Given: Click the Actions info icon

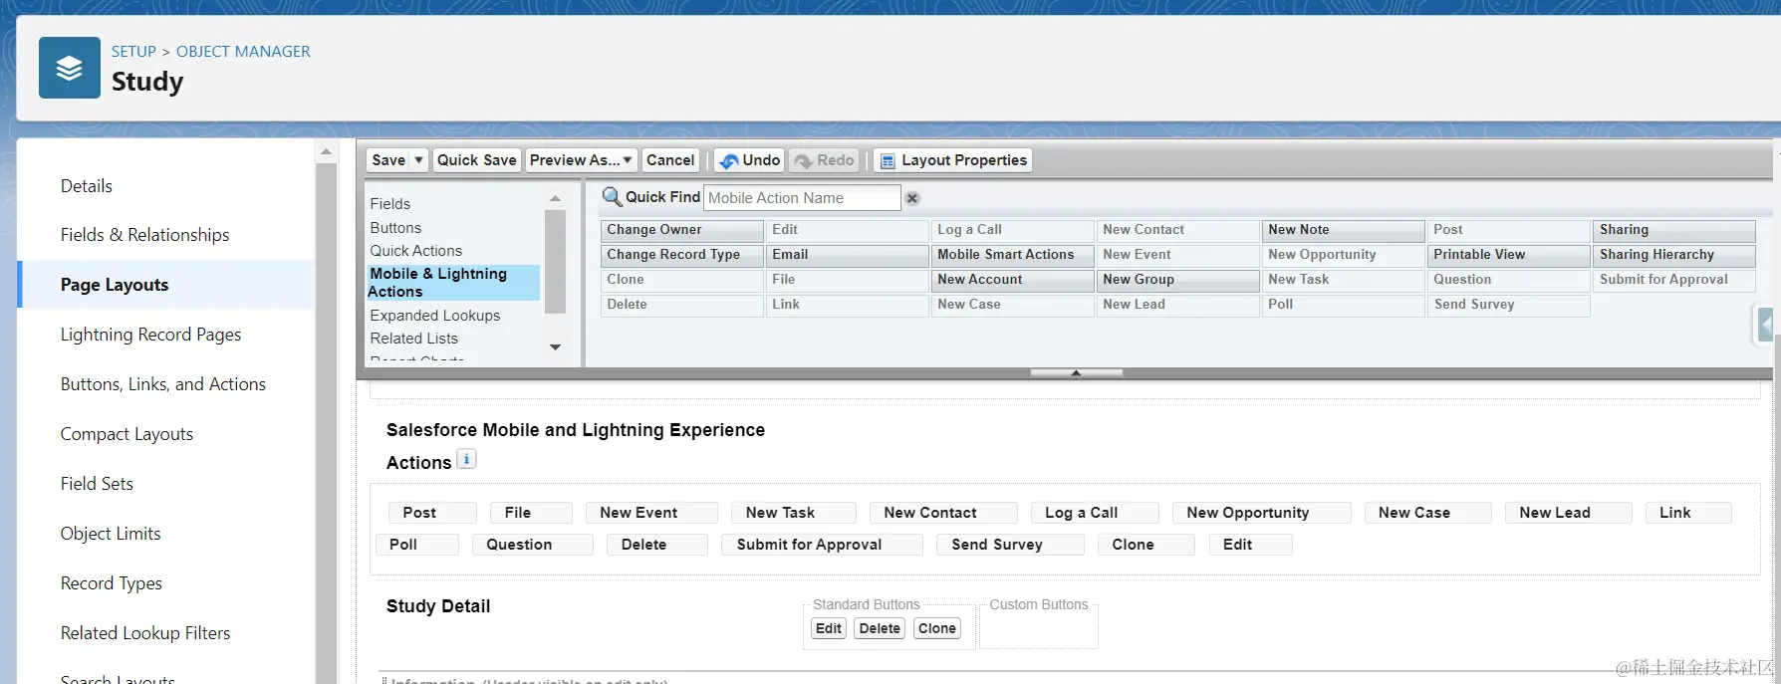Looking at the screenshot, I should [x=466, y=459].
